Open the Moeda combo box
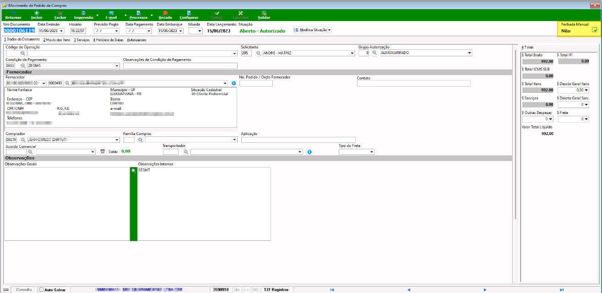This screenshot has height=293, width=602. (x=200, y=31)
